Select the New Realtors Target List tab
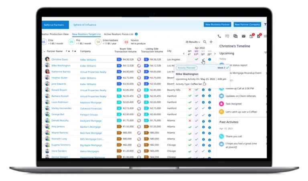This screenshot has height=181, width=308. (x=87, y=34)
